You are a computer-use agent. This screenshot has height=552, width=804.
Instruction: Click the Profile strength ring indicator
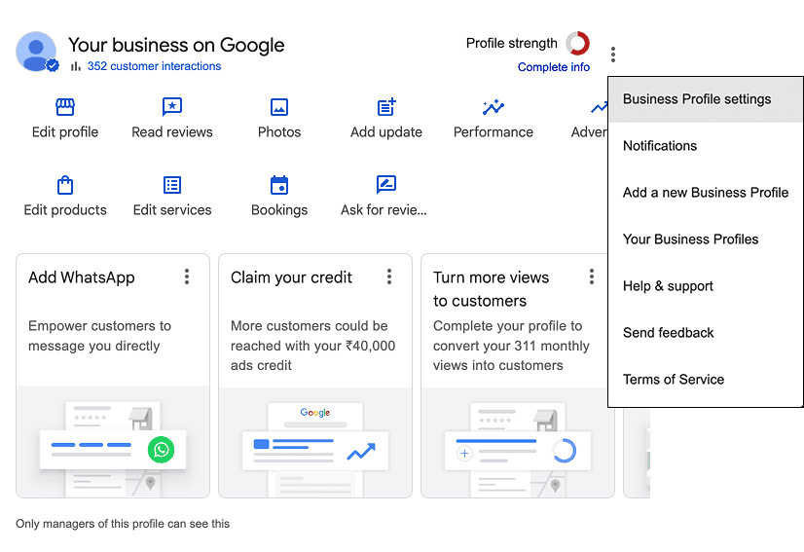pos(578,43)
